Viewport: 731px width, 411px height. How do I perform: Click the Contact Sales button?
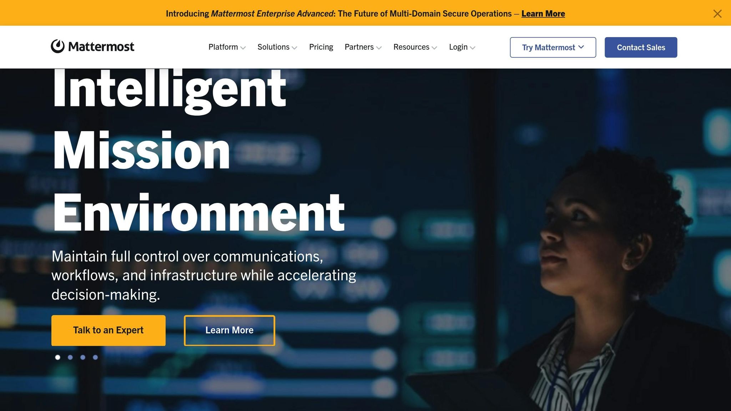pos(641,47)
